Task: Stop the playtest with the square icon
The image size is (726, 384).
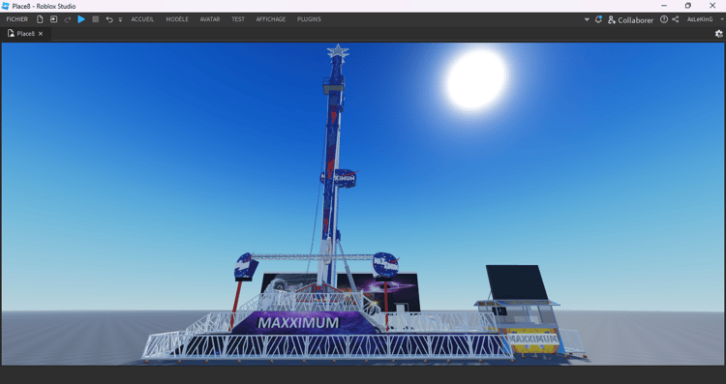Action: (96, 19)
